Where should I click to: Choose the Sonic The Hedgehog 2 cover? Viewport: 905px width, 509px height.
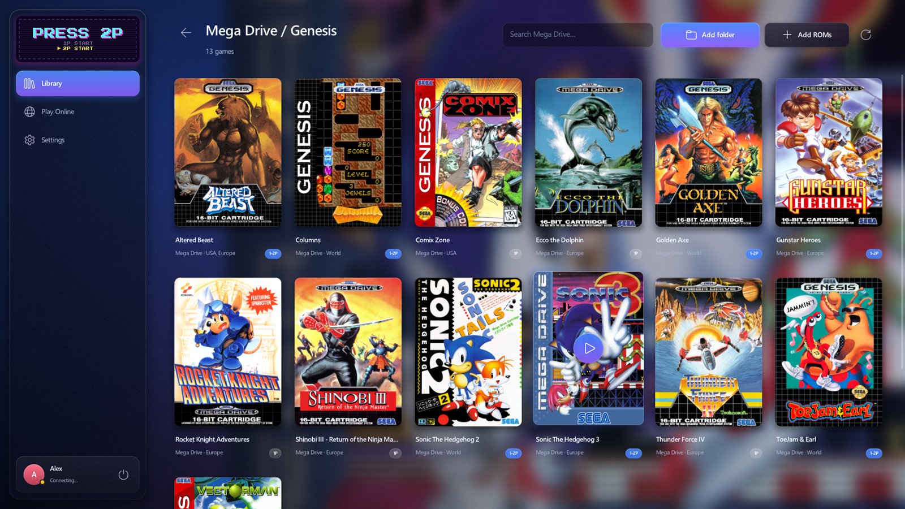pyautogui.click(x=468, y=352)
